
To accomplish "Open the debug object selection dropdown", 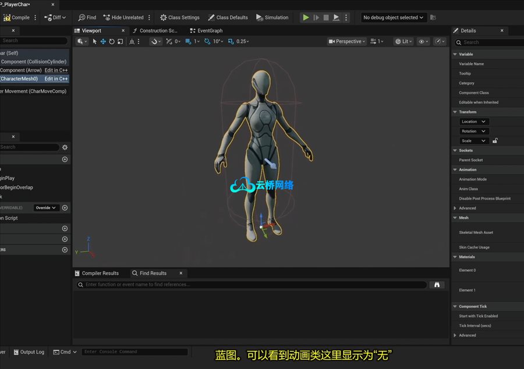I will 394,17.
